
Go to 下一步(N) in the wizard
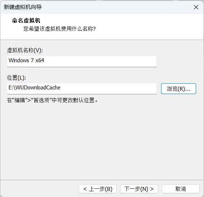point(139,189)
